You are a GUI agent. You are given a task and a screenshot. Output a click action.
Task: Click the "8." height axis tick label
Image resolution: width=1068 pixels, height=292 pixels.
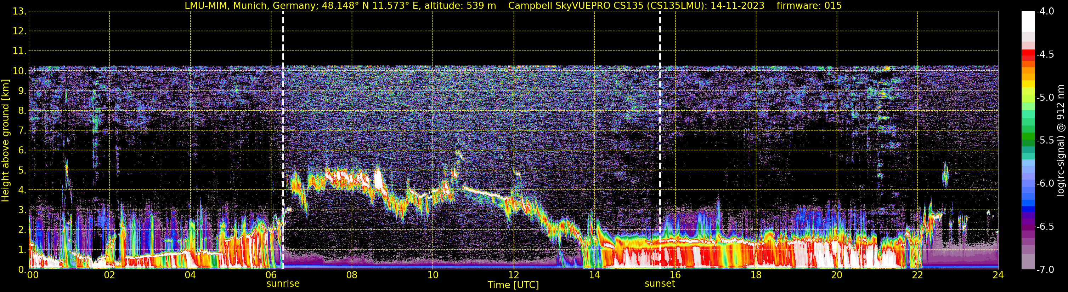click(22, 111)
